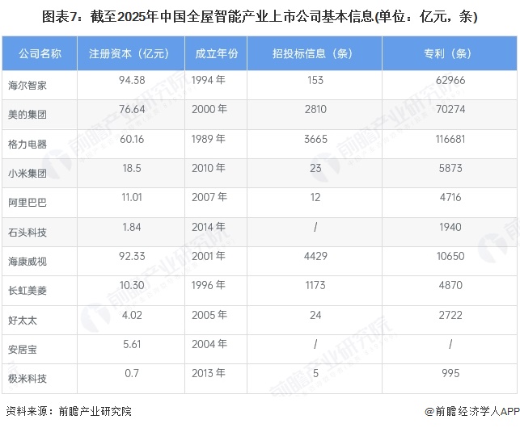Select the patent count 2722
The width and height of the screenshot is (520, 428).
pyautogui.click(x=450, y=315)
